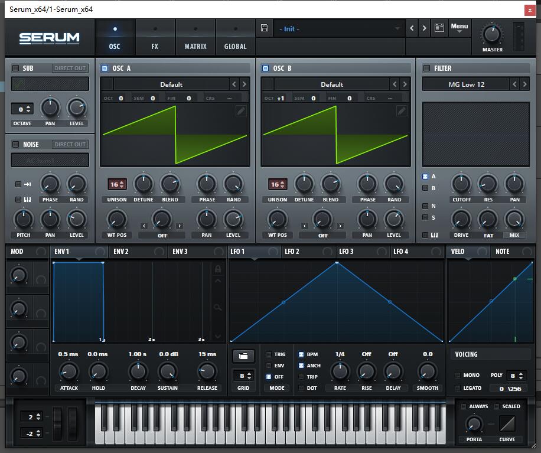Click the noise sample selector box
The width and height of the screenshot is (541, 453).
[50, 160]
